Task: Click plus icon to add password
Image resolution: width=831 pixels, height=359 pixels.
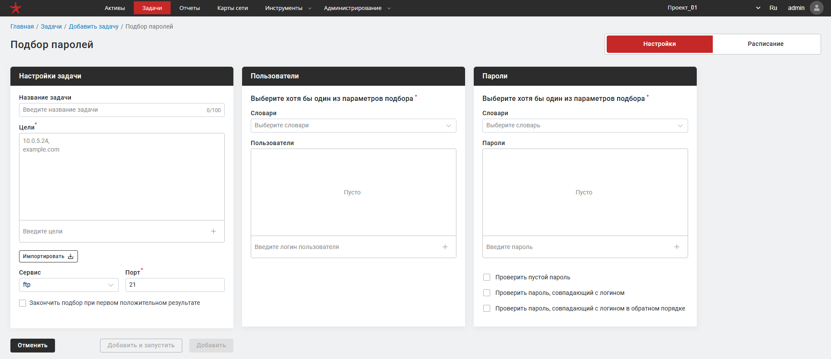Action: [677, 247]
